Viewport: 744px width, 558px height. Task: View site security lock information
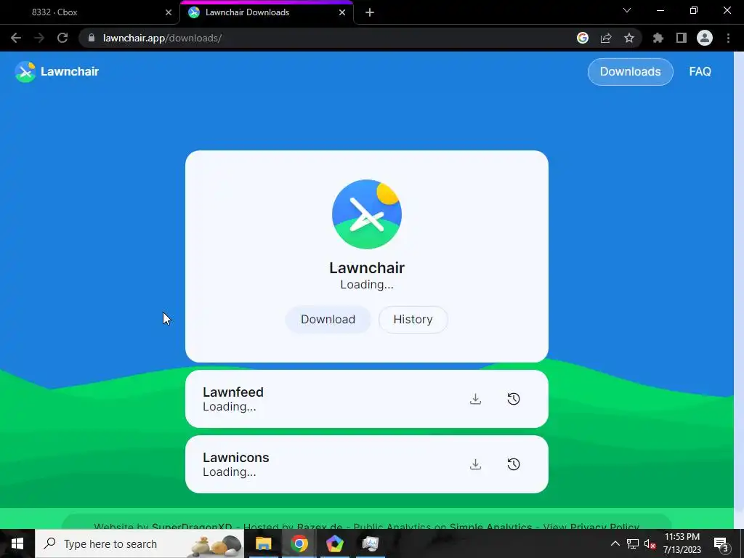[x=92, y=38]
